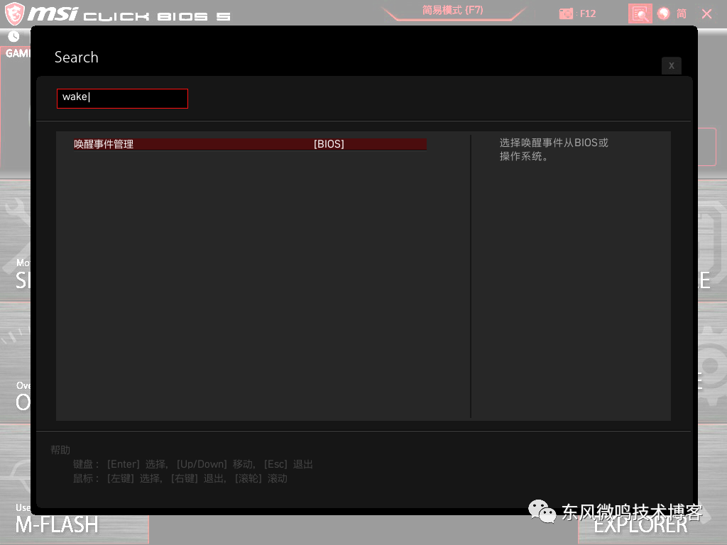Click the magnifier search icon in top bar
Screen dimensions: 727x545
point(640,13)
